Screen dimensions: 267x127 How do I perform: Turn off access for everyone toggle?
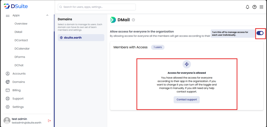[x=260, y=33]
